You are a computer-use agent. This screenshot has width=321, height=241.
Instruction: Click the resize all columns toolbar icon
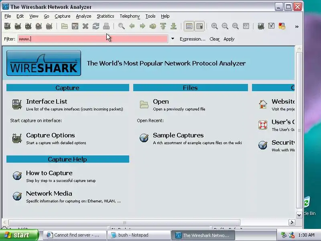click(x=246, y=26)
